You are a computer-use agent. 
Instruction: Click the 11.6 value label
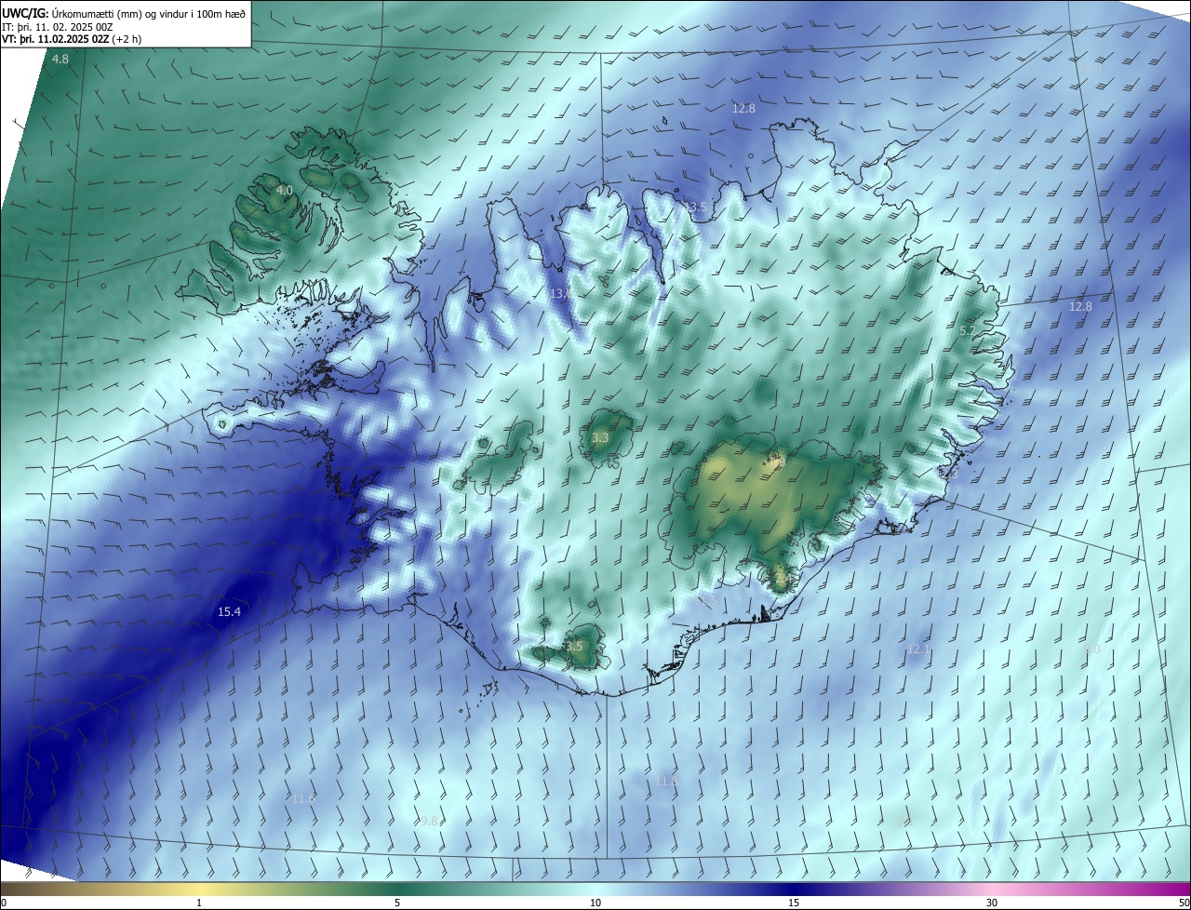click(x=303, y=799)
